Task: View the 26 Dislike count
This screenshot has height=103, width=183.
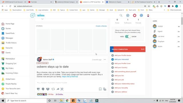Action: pyautogui.click(x=59, y=94)
